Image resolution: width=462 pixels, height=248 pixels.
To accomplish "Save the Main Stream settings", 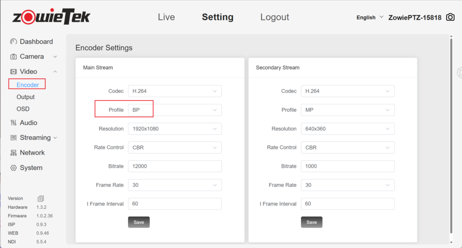I will click(139, 222).
